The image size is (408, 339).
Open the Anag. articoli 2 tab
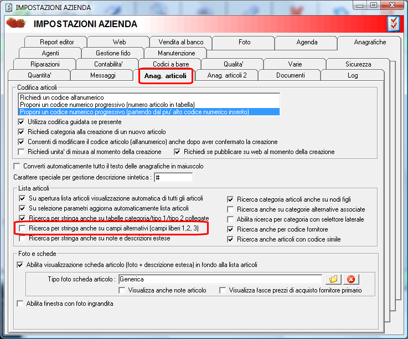[227, 75]
